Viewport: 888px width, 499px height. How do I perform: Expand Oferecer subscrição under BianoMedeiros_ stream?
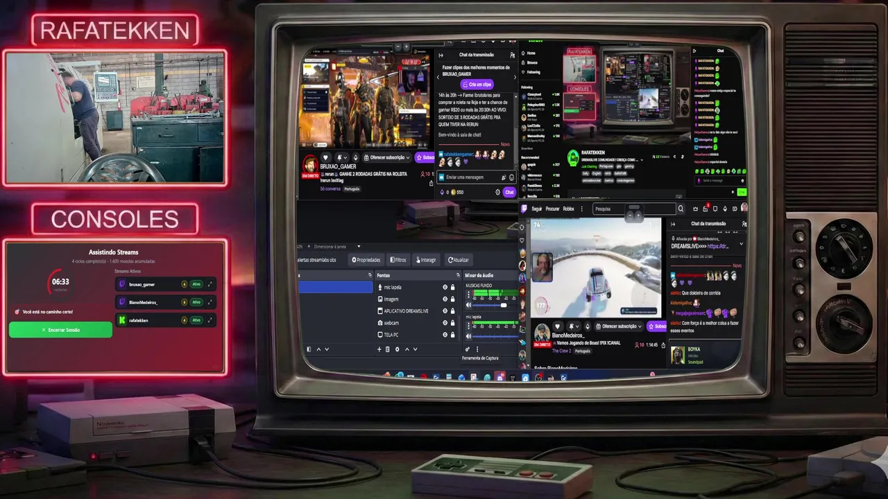pyautogui.click(x=619, y=326)
